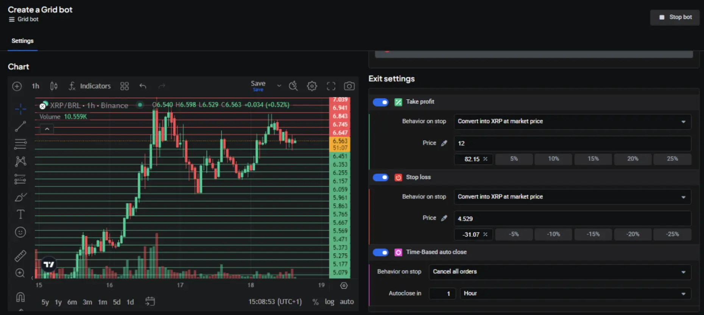Open the indicator templates grid icon

[125, 86]
